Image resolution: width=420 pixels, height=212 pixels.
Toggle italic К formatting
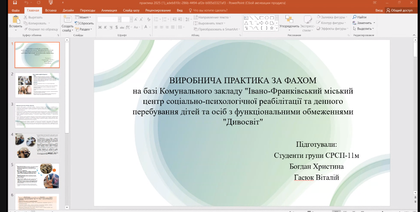(105, 27)
